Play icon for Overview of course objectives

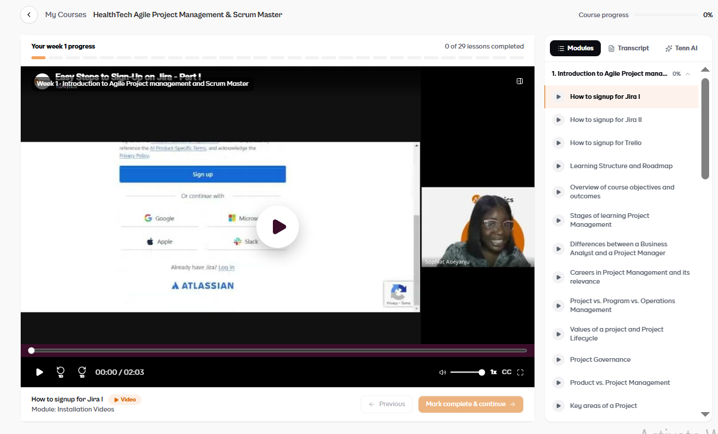coord(558,192)
